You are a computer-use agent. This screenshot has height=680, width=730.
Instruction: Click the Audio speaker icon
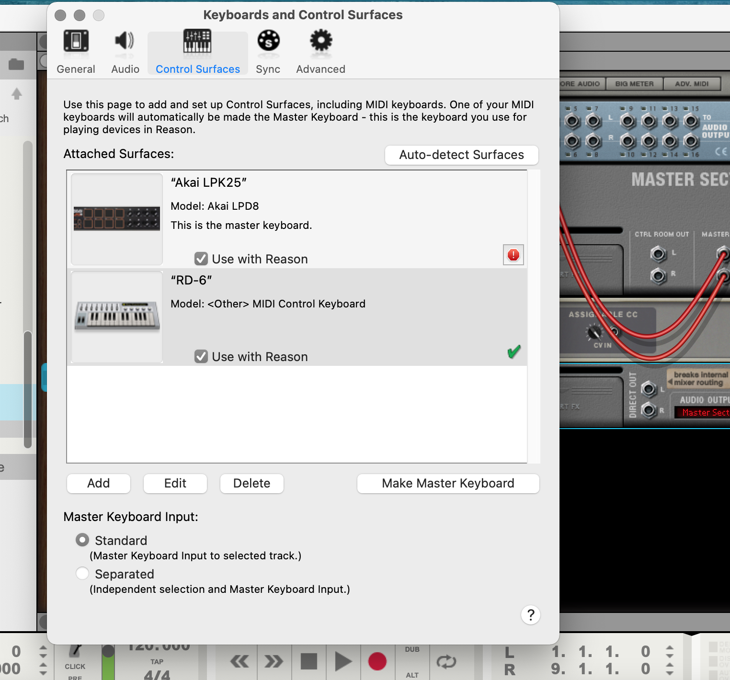(x=125, y=41)
